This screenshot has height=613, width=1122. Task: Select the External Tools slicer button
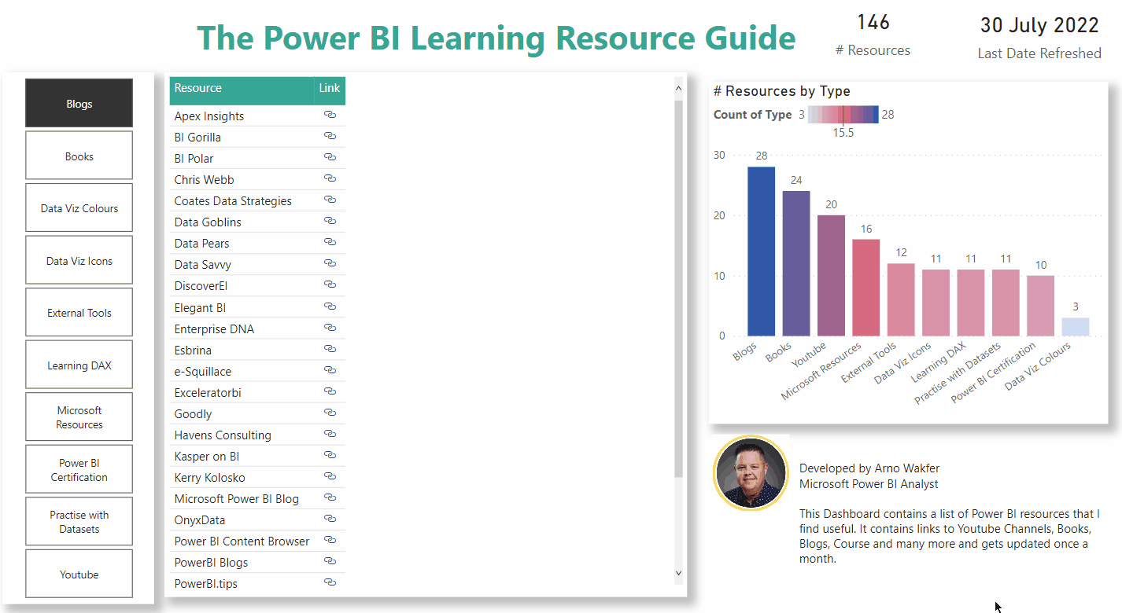(x=79, y=313)
